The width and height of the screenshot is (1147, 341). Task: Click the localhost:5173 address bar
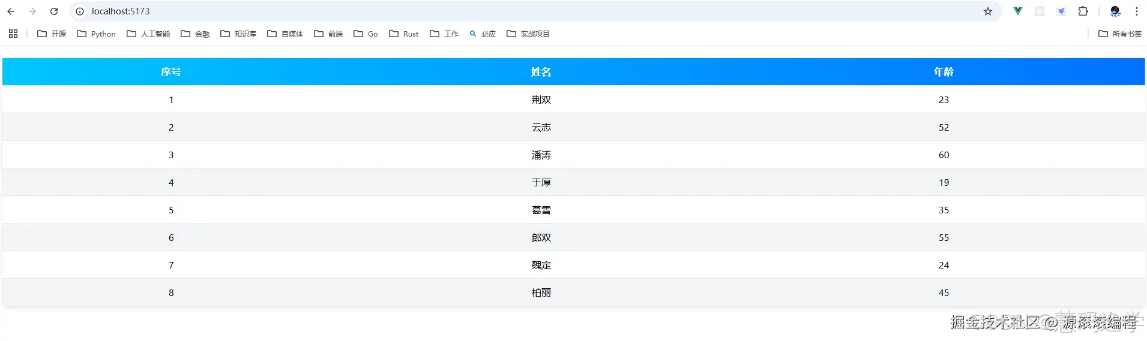tap(534, 11)
